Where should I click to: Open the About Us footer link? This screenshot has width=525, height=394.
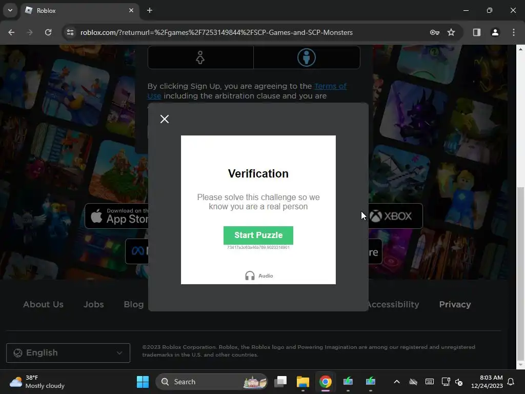43,304
